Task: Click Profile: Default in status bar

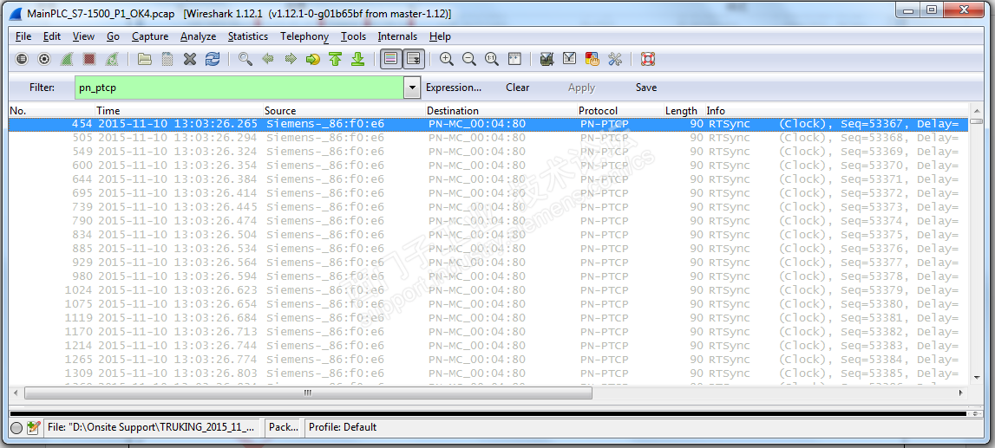Action: click(x=343, y=428)
